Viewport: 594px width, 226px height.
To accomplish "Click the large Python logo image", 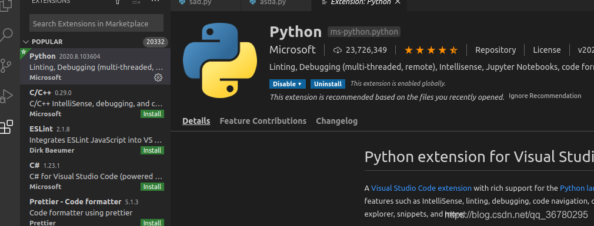I will point(220,60).
